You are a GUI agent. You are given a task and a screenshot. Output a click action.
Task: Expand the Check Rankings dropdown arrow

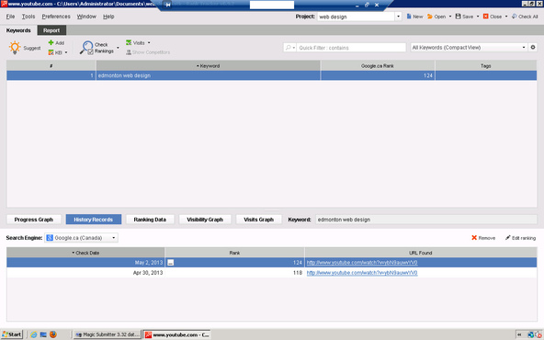(x=118, y=48)
